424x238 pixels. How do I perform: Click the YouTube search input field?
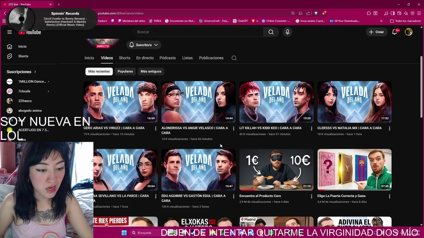[198, 32]
